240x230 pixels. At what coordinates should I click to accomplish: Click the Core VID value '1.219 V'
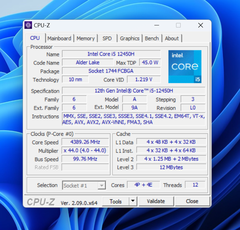[x=144, y=79]
